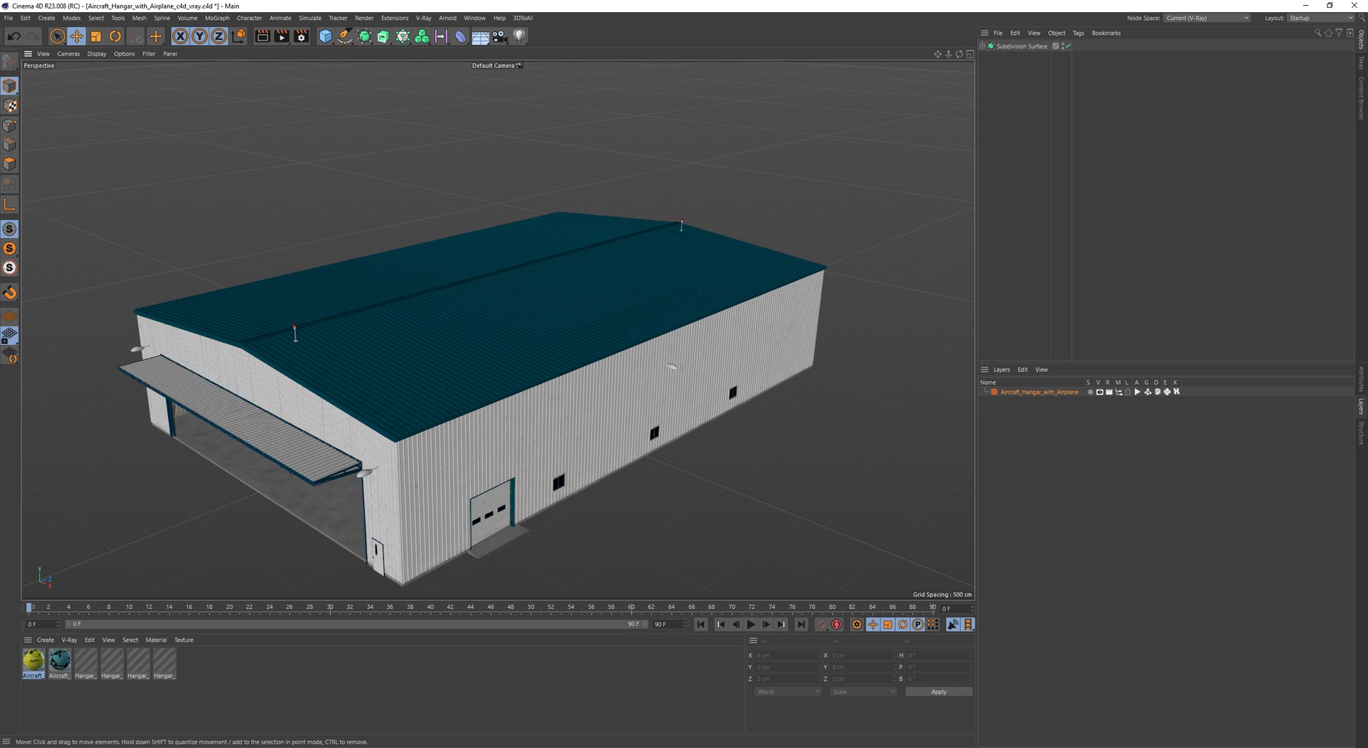This screenshot has height=748, width=1368.
Task: Open the Mesh menu
Action: tap(139, 18)
